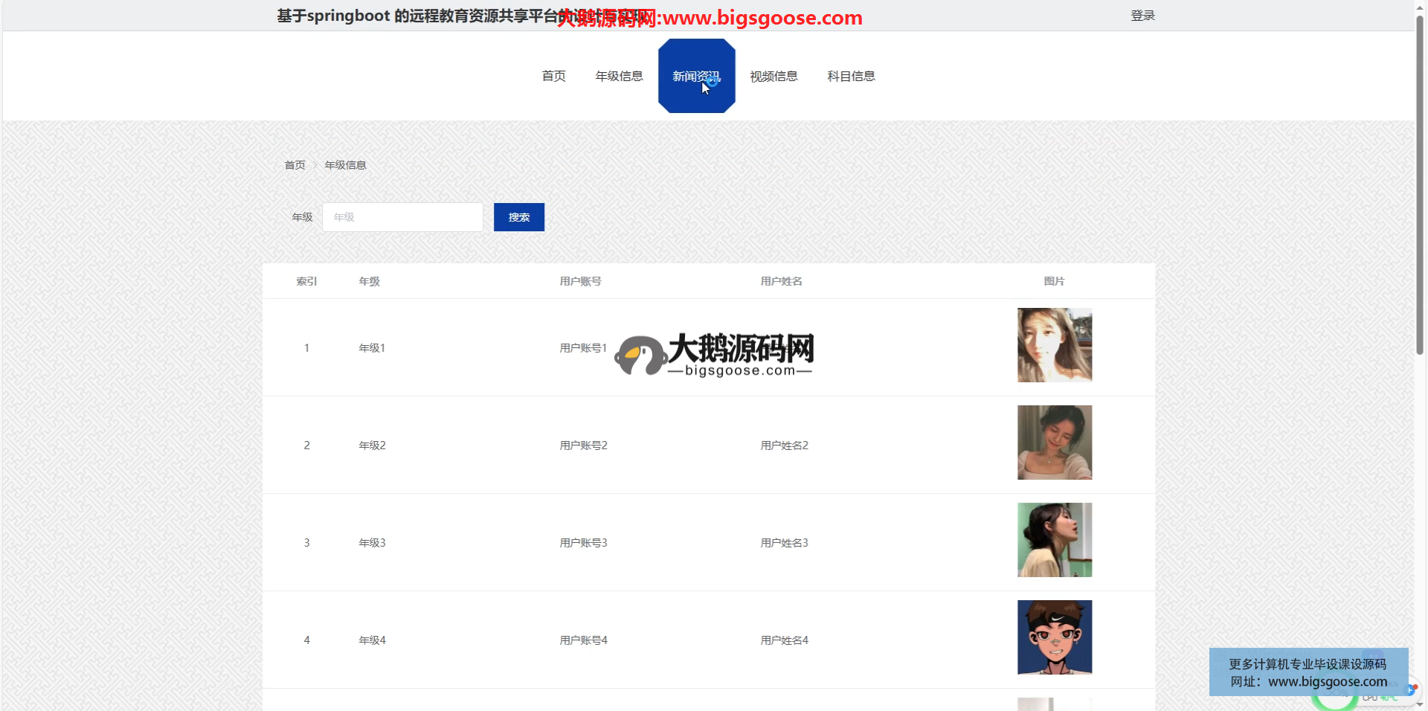Click the green circular CPU monitor widget

point(1335,701)
